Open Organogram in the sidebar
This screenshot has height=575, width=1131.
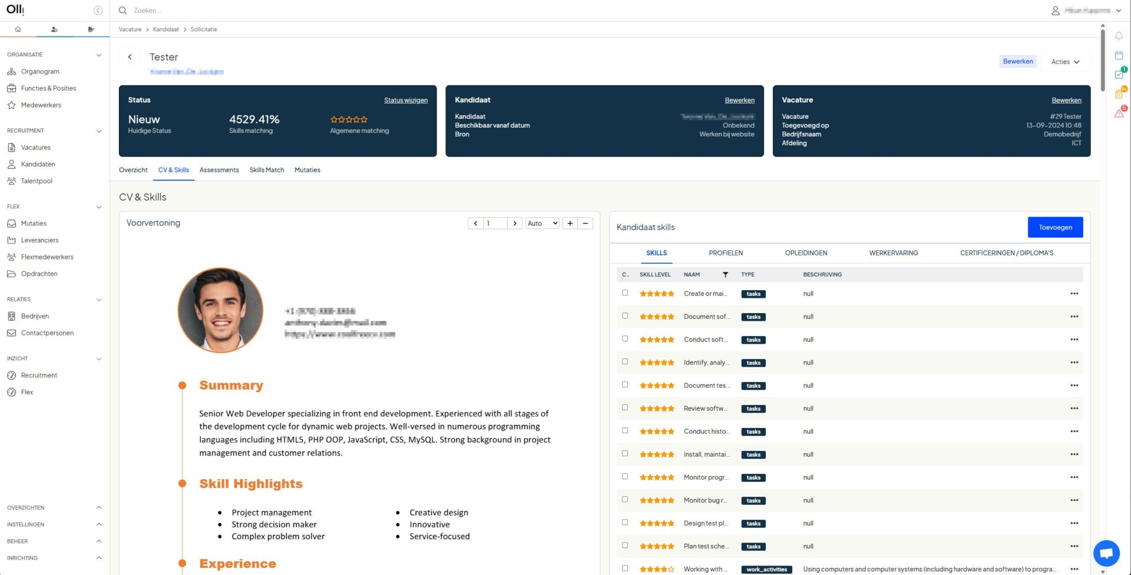[40, 72]
